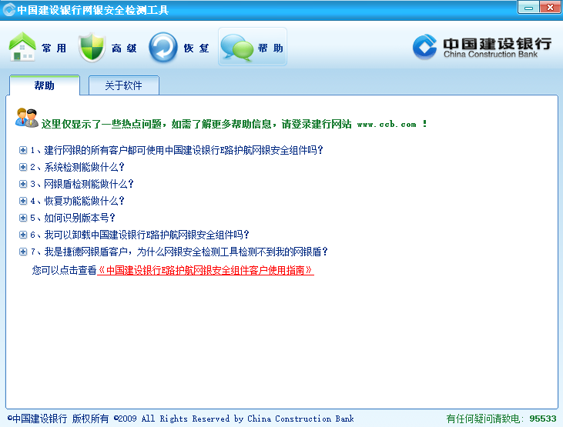Click question text 我是捷德网银盾客户
Screen dimensions: 563x427
[x=179, y=252]
